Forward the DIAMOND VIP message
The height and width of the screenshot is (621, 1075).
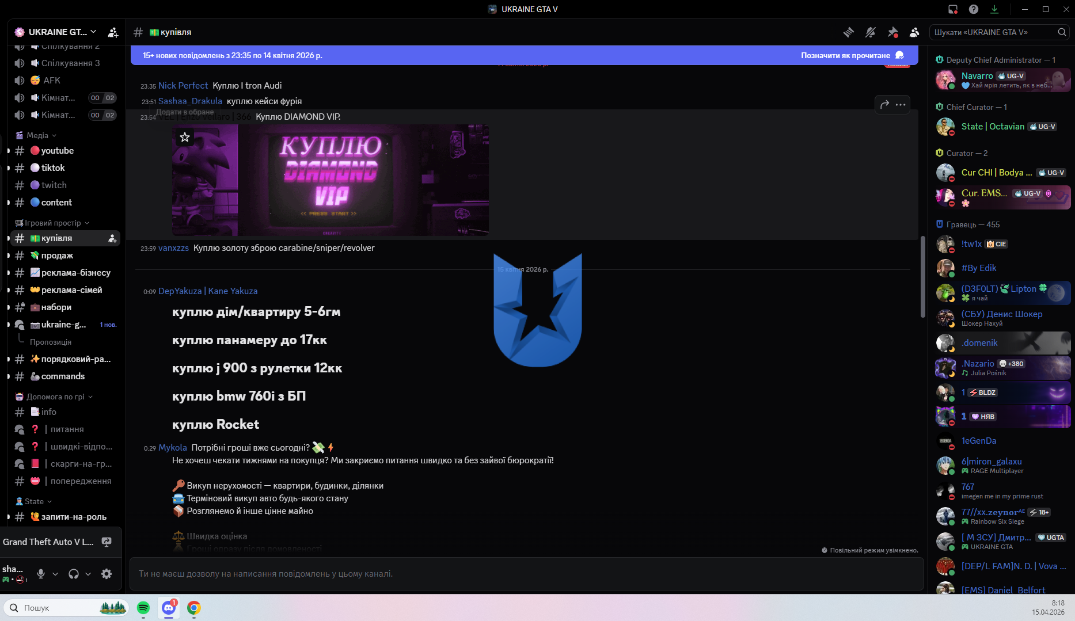(x=884, y=104)
